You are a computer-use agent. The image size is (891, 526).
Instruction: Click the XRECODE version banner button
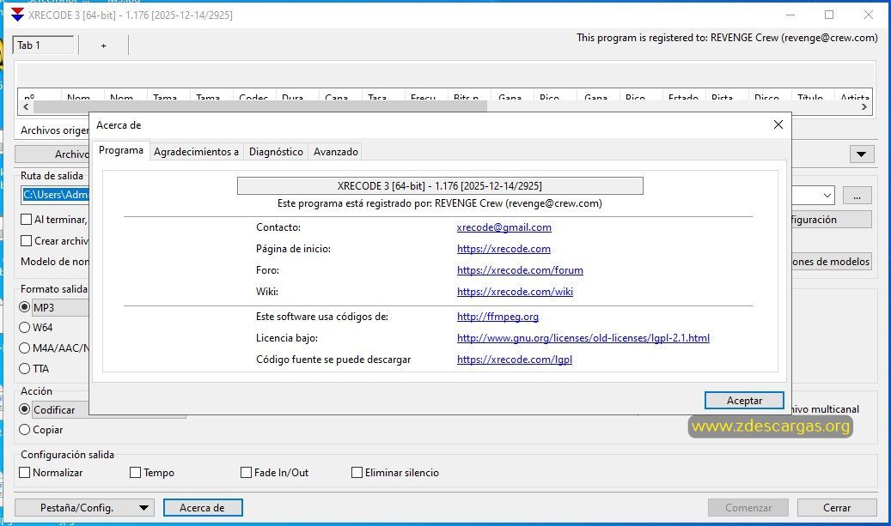coord(440,185)
